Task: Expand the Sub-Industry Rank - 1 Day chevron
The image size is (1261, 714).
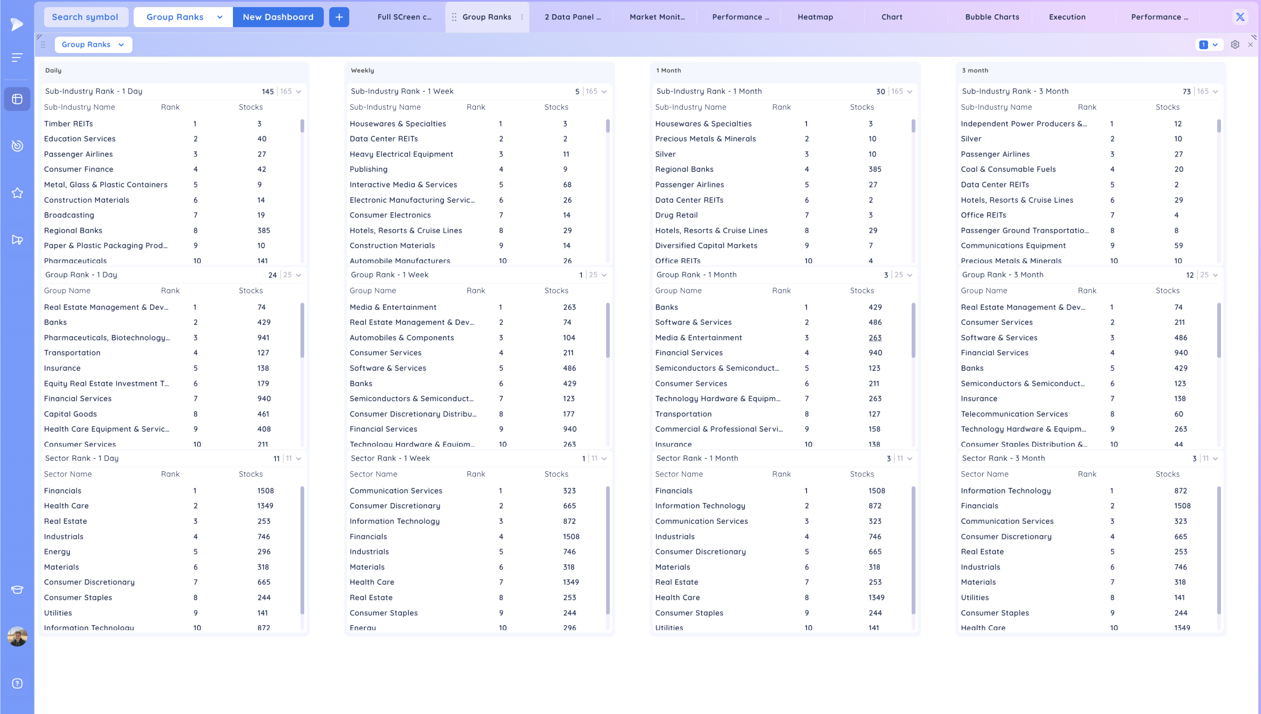Action: [299, 92]
